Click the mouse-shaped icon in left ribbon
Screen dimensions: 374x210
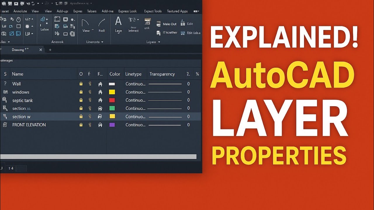[18, 20]
